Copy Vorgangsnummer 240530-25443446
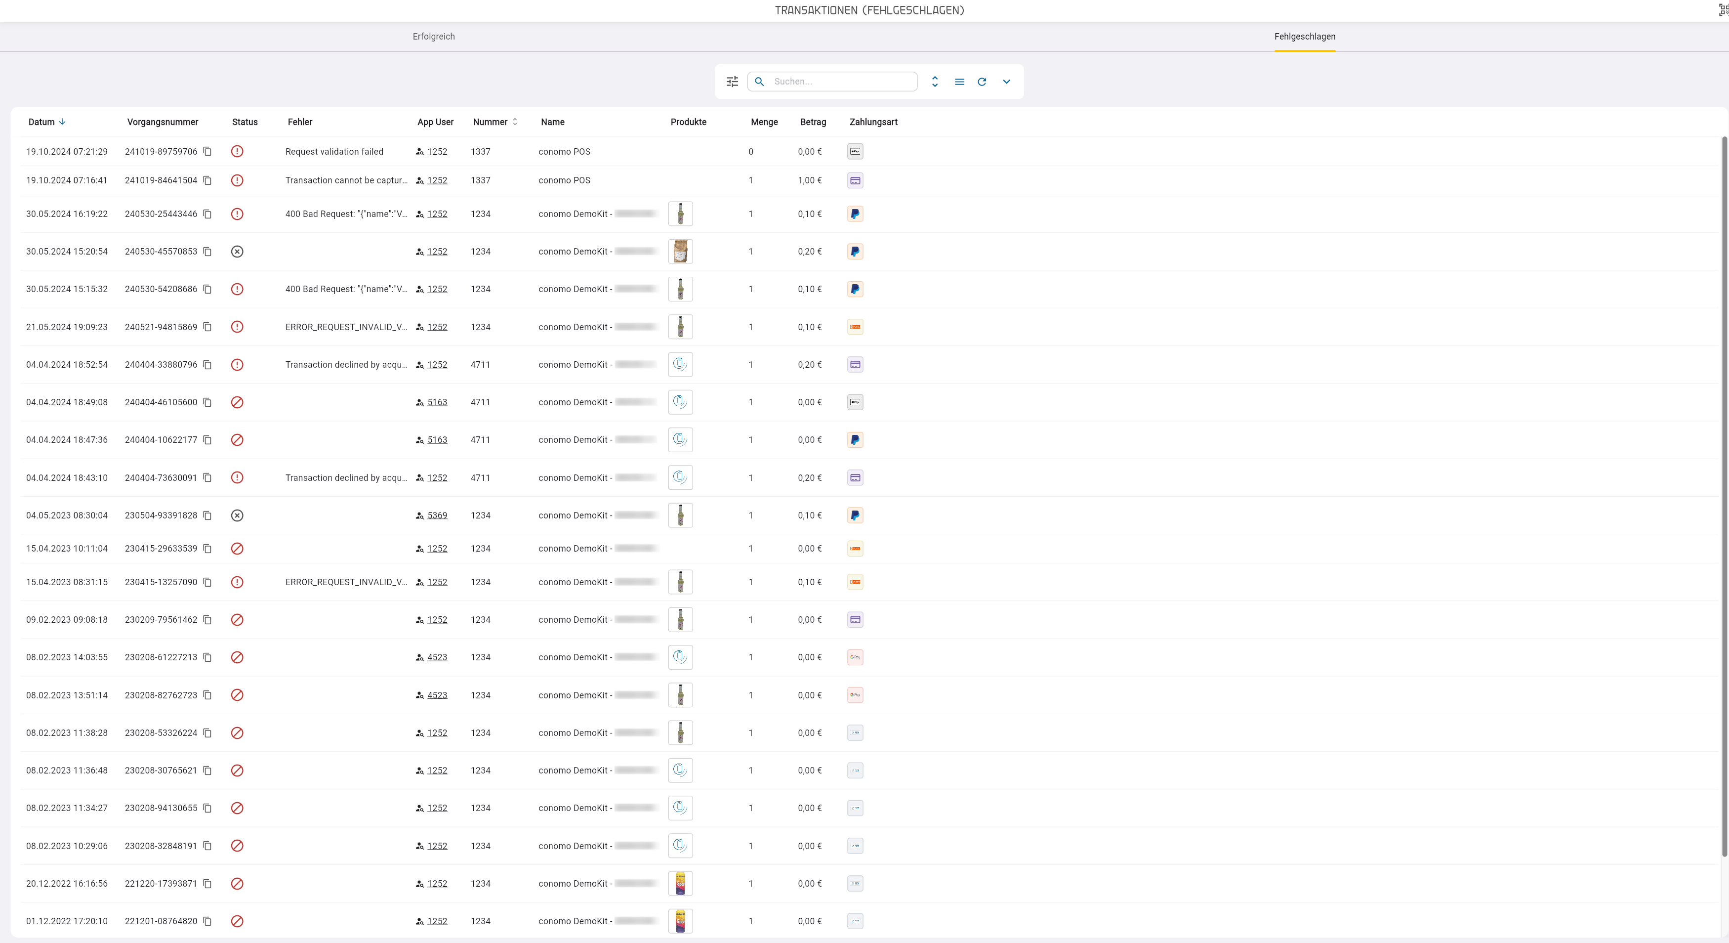The image size is (1729, 943). (x=207, y=214)
